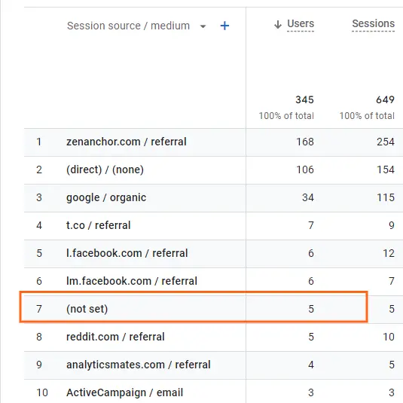Image resolution: width=403 pixels, height=403 pixels.
Task: Sort by Sessions column header
Action: (373, 23)
